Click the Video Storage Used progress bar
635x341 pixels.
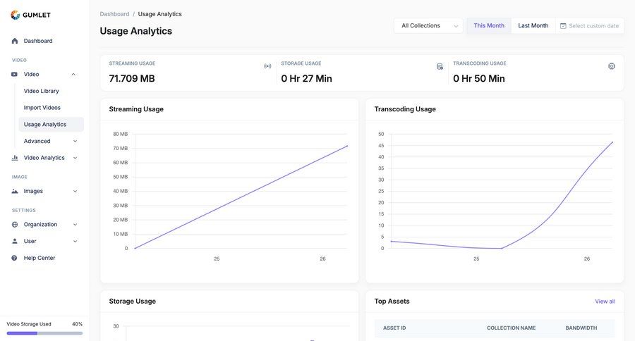[x=44, y=333]
